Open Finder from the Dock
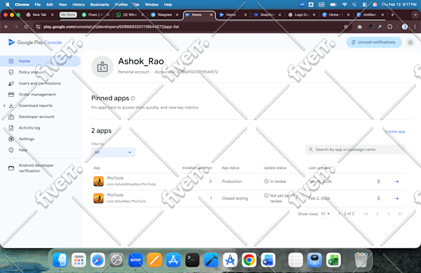421x273 pixels. 59,260
